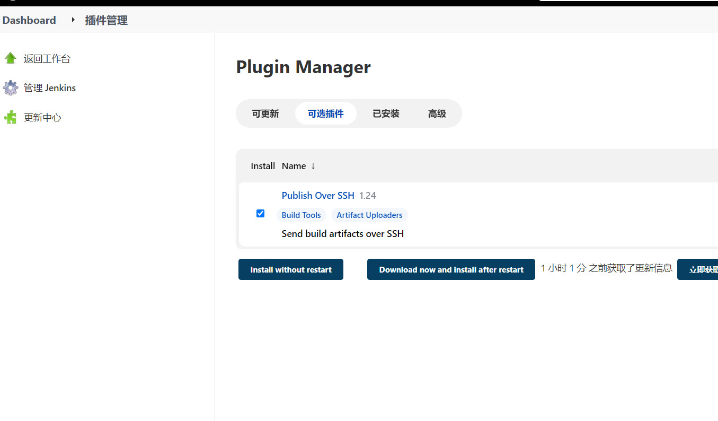Switch to the 可更新 tab
The height and width of the screenshot is (421, 718).
click(265, 113)
